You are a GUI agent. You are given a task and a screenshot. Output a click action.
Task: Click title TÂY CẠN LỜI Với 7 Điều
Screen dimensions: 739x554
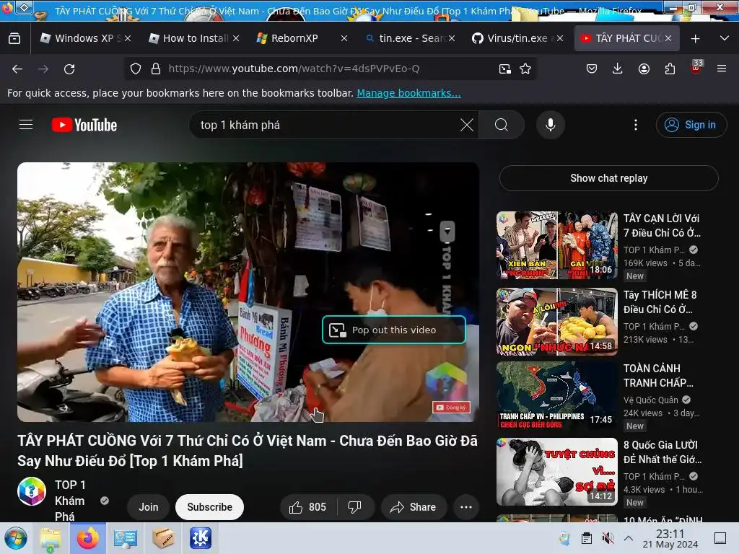[662, 226]
